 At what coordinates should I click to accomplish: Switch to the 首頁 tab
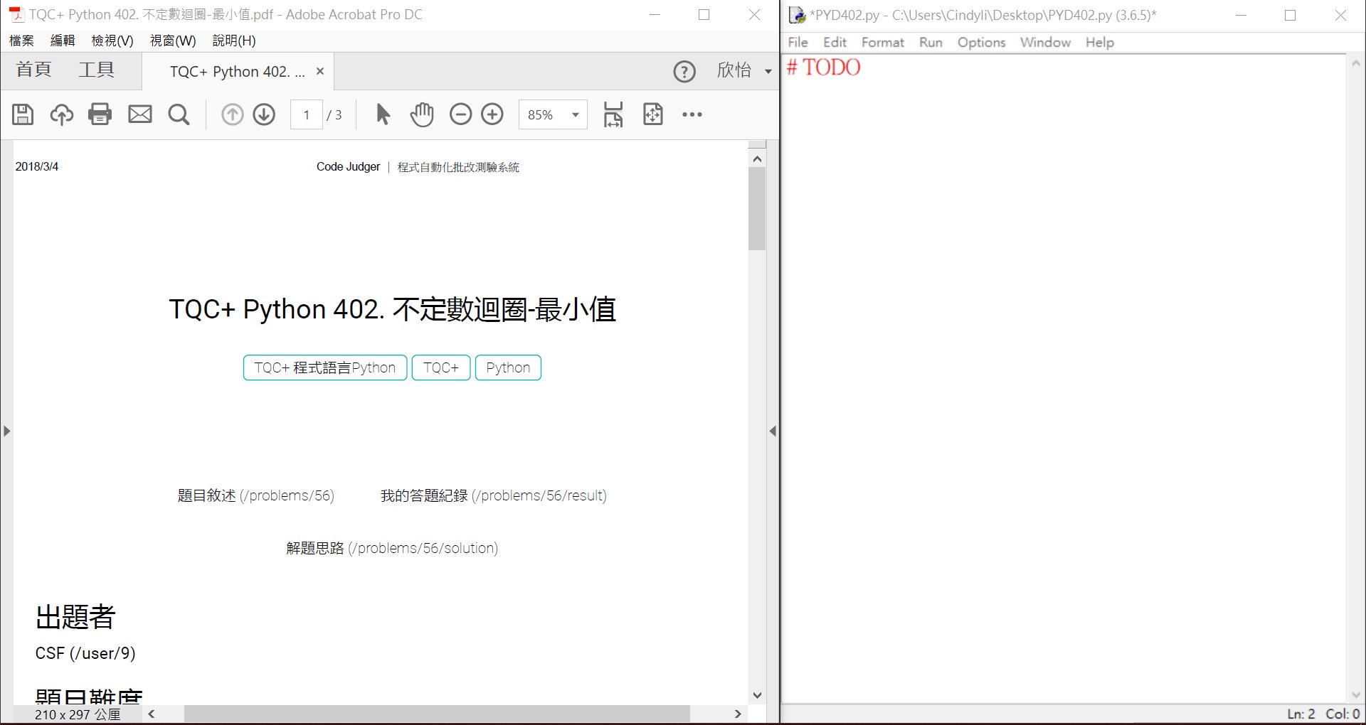(x=33, y=70)
